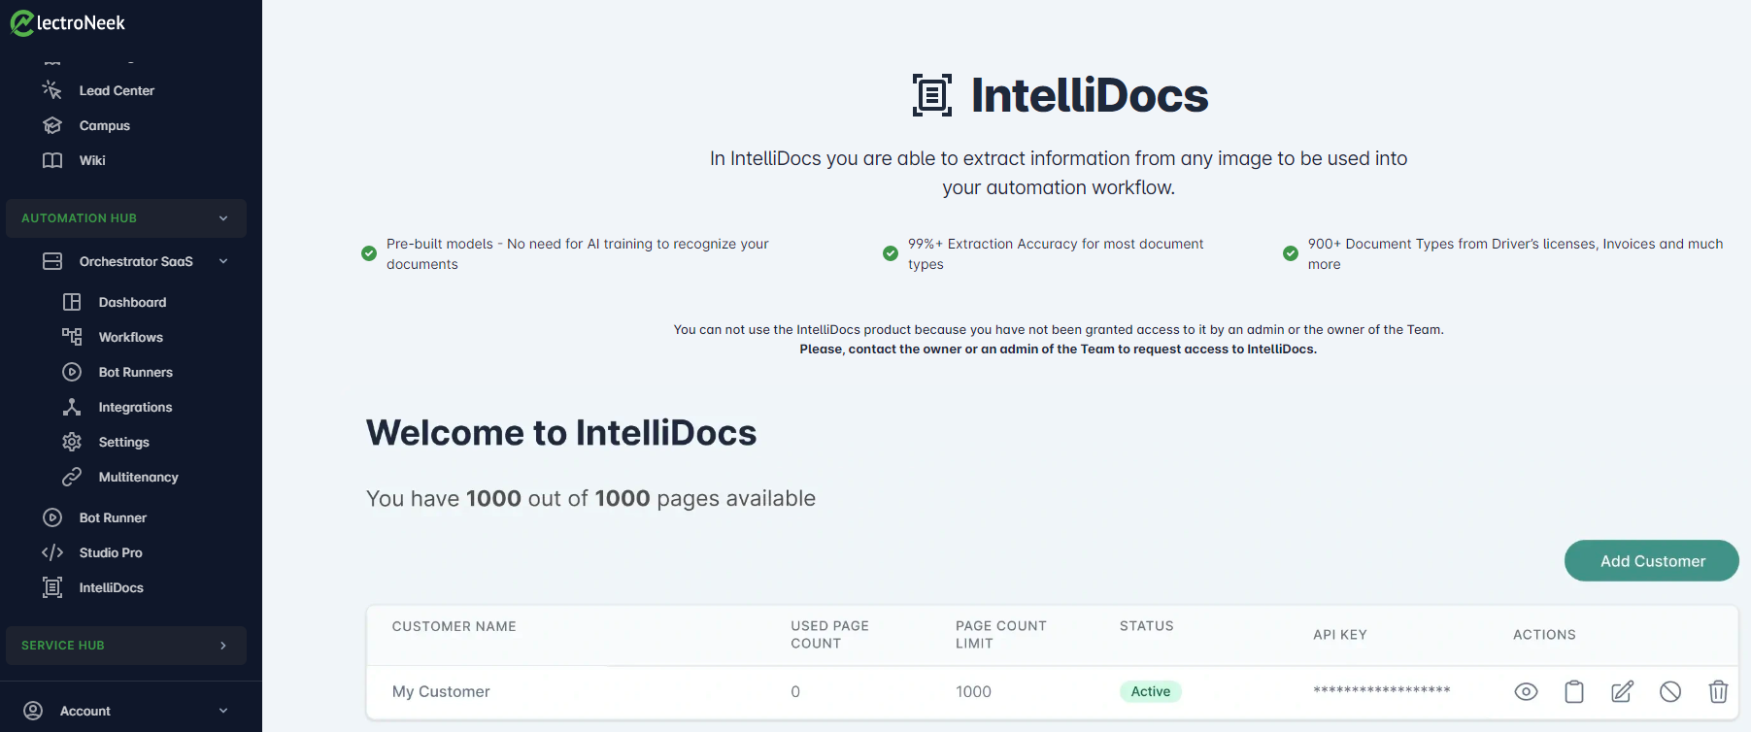Click the Active status badge
The height and width of the screenshot is (732, 1751).
tap(1151, 691)
